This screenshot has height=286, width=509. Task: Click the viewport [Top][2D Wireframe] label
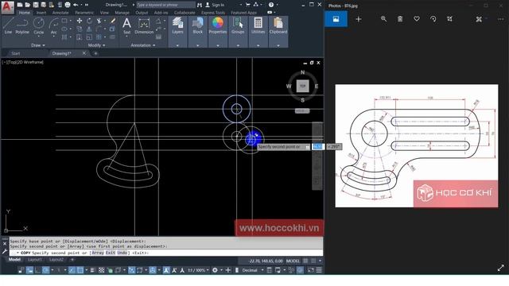click(x=23, y=62)
